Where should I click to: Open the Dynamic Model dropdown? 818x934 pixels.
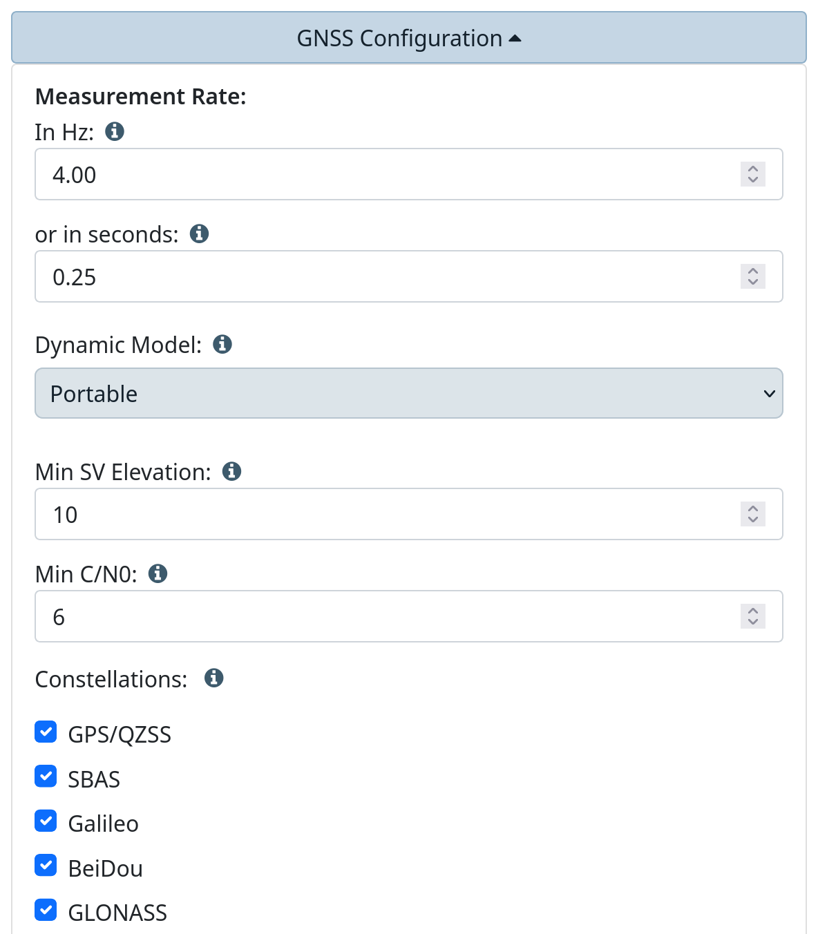click(409, 393)
